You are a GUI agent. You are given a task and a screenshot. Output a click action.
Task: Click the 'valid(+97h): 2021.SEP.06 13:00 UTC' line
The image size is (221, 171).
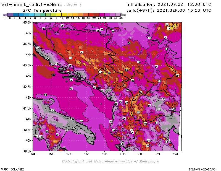169,11
